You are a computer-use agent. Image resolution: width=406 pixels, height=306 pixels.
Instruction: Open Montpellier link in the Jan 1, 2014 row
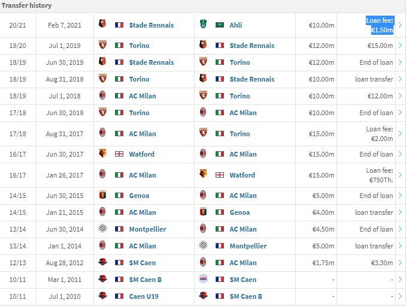[x=248, y=246]
